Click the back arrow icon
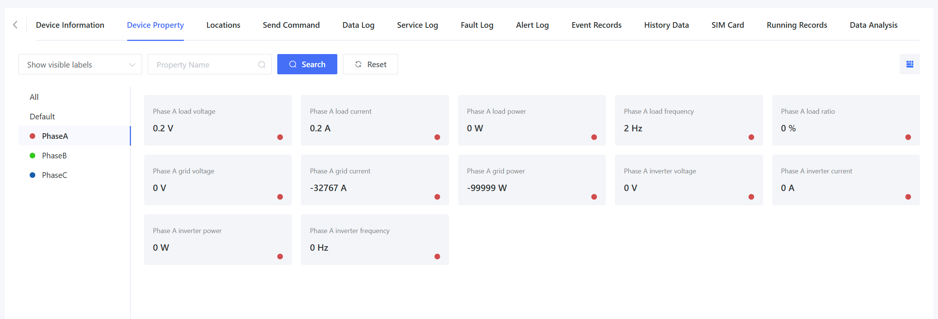The height and width of the screenshot is (319, 938). [x=15, y=25]
